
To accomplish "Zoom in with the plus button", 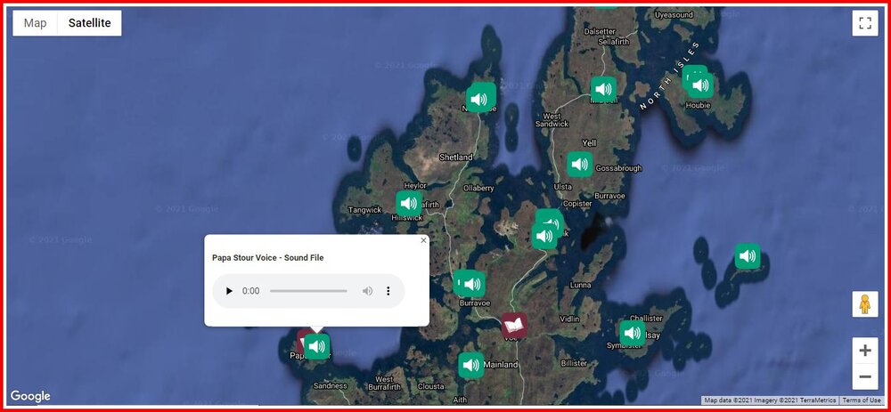I will [x=865, y=351].
